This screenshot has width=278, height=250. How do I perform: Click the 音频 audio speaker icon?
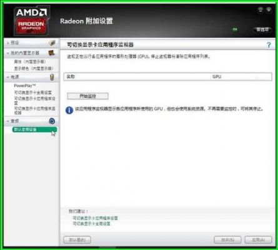[52, 121]
